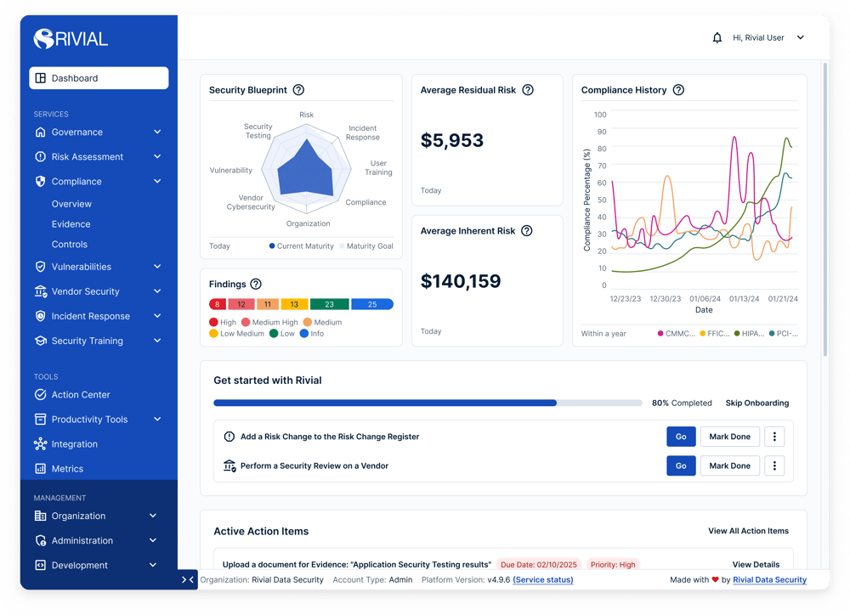Click the Vulnerabilities shield-check icon
Viewport: 850px width, 615px height.
pyautogui.click(x=40, y=267)
